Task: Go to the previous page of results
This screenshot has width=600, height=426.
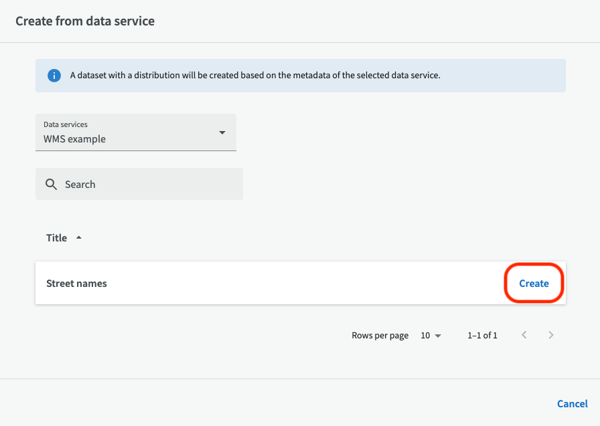Action: click(524, 335)
